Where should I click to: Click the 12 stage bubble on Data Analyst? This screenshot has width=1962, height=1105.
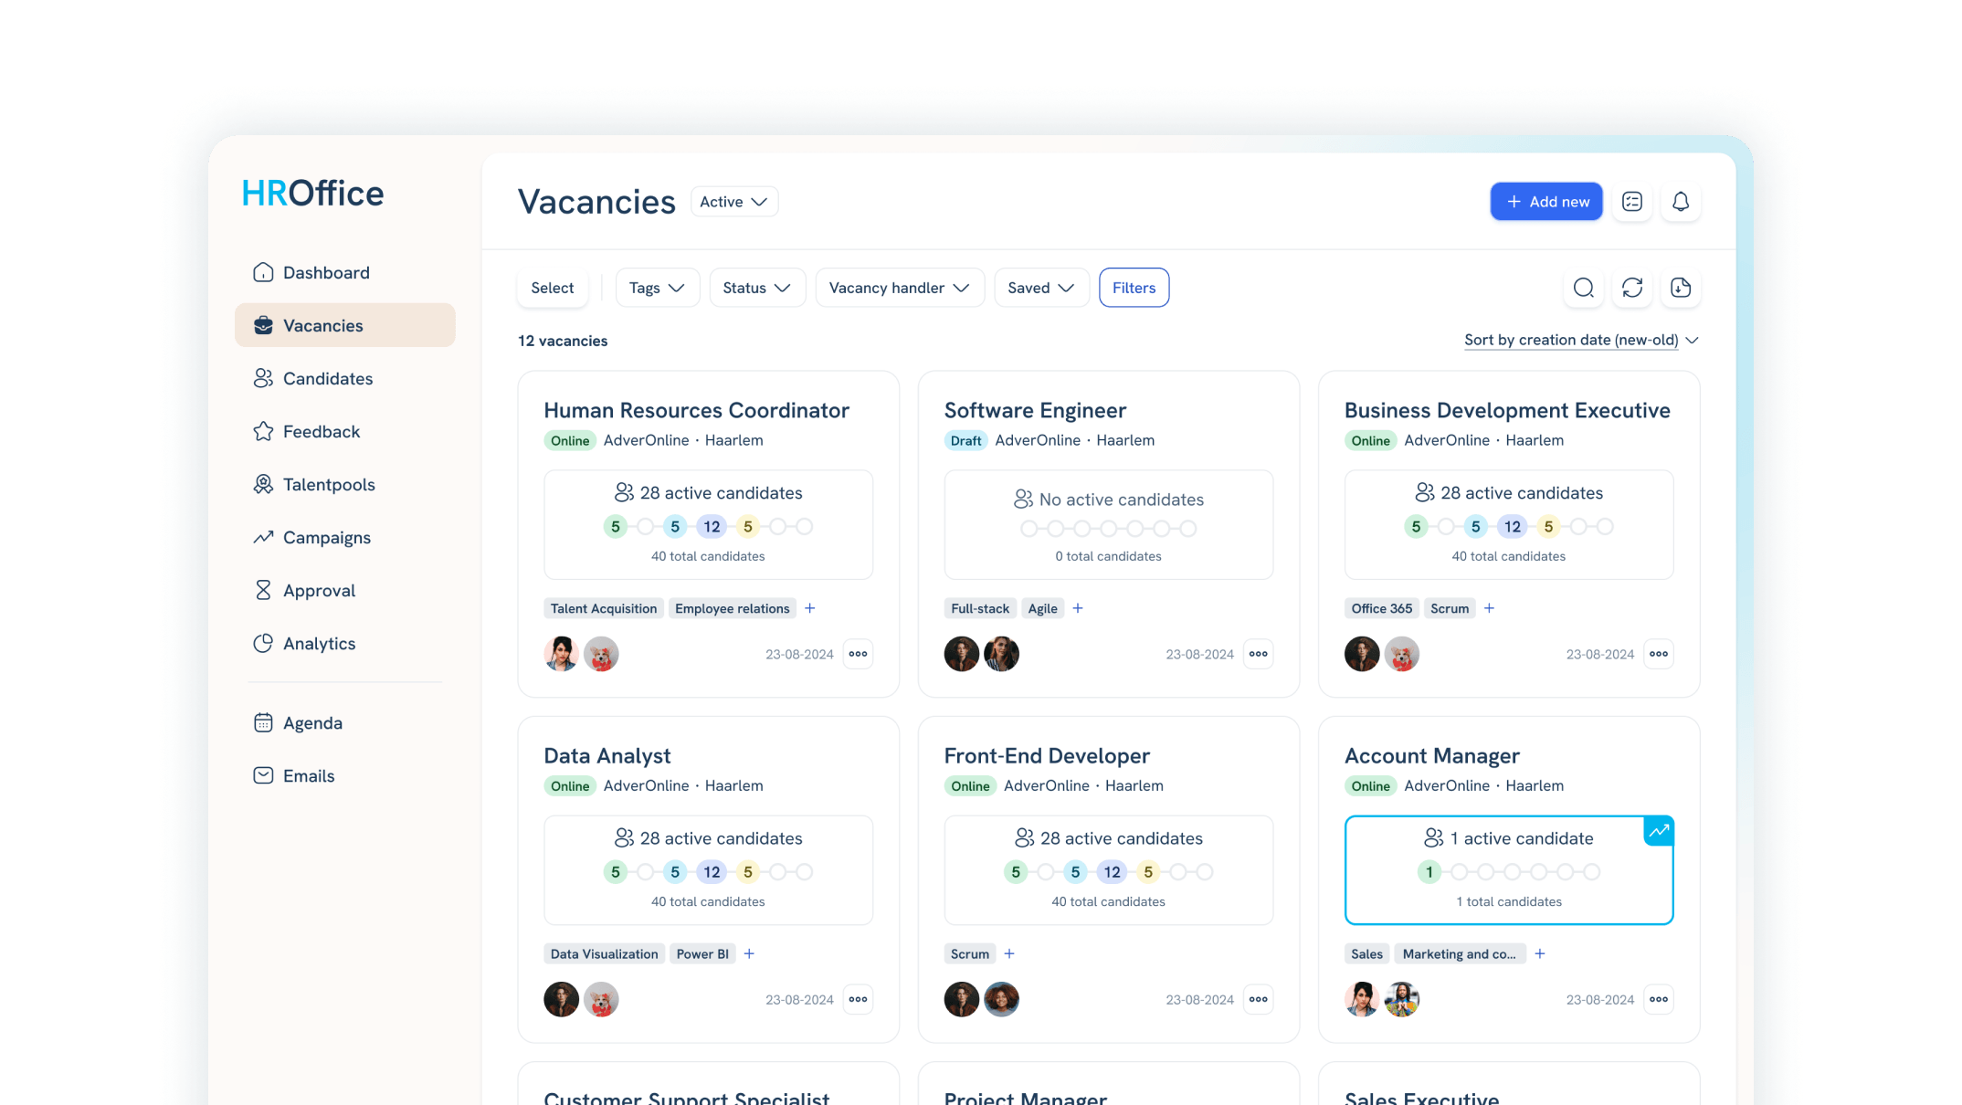point(712,872)
